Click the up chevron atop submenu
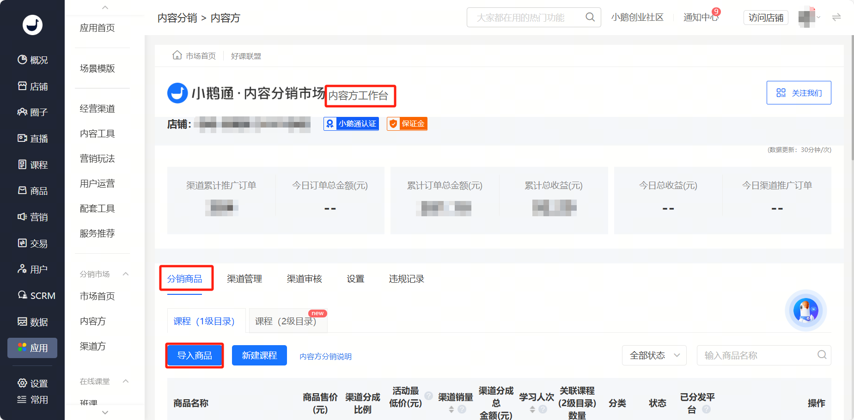 point(105,7)
